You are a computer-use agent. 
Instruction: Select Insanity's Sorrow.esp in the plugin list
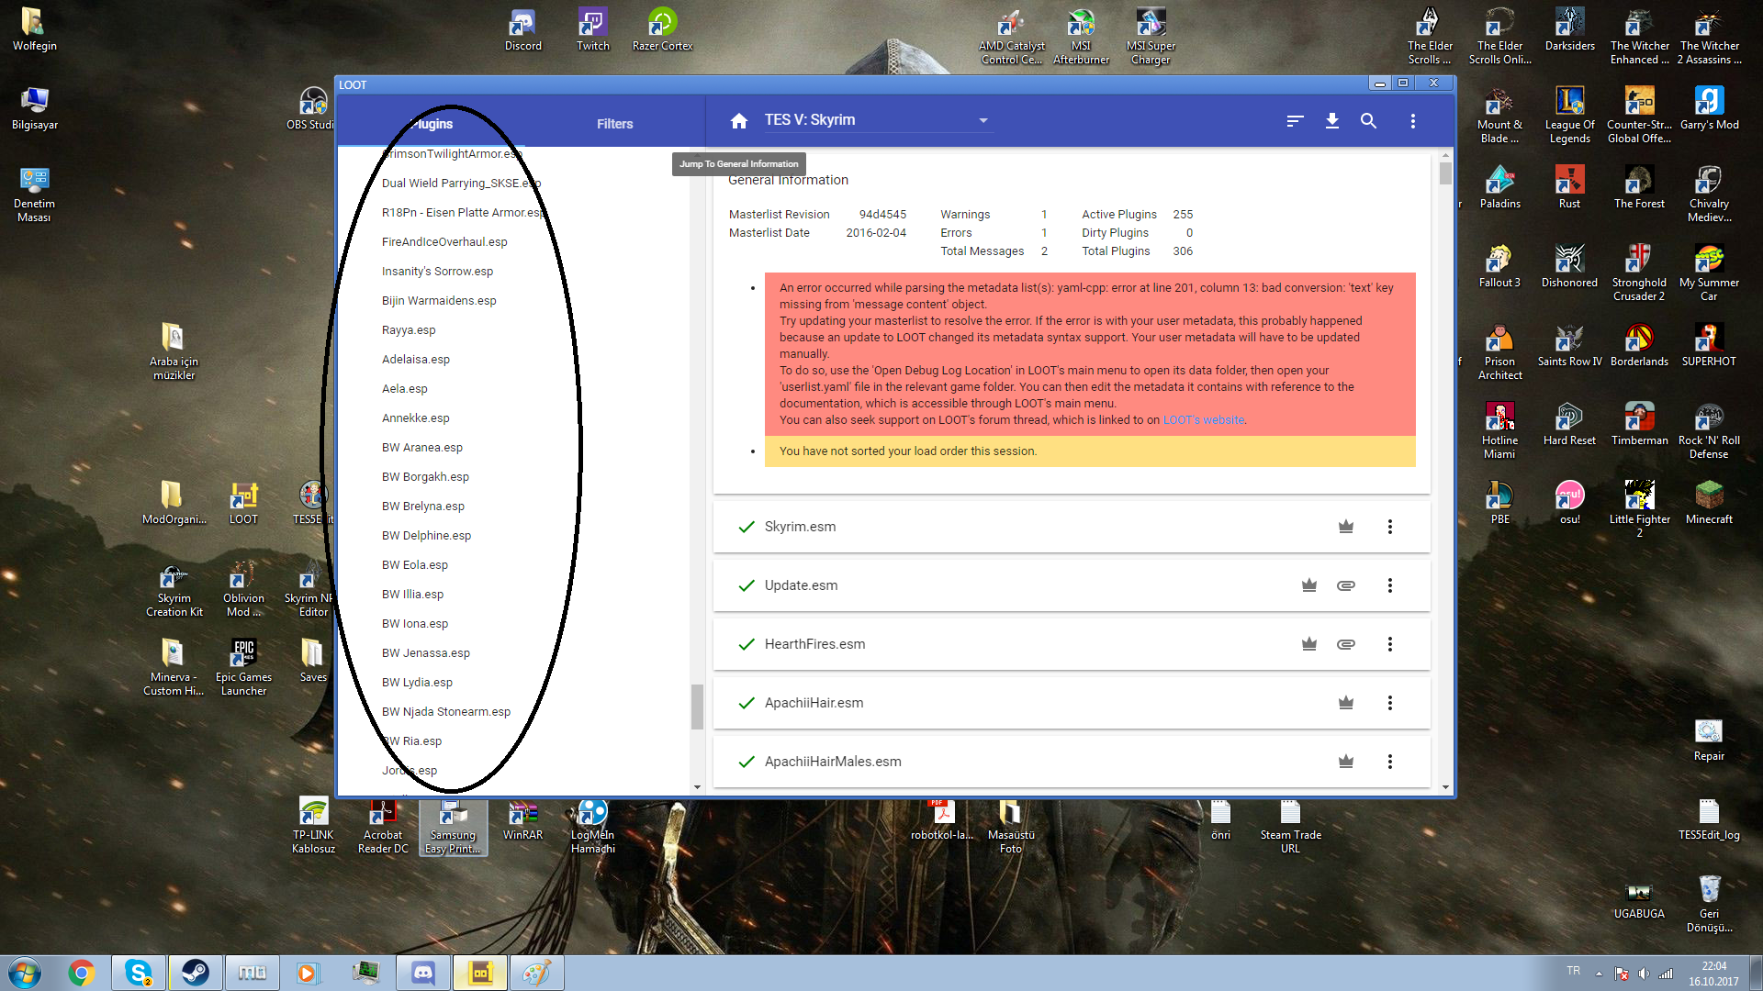437,272
